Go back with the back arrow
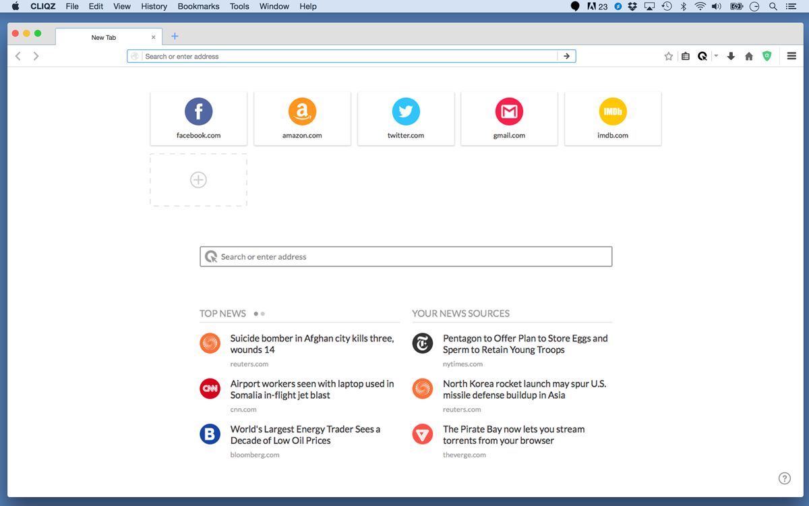This screenshot has height=506, width=809. pyautogui.click(x=18, y=56)
